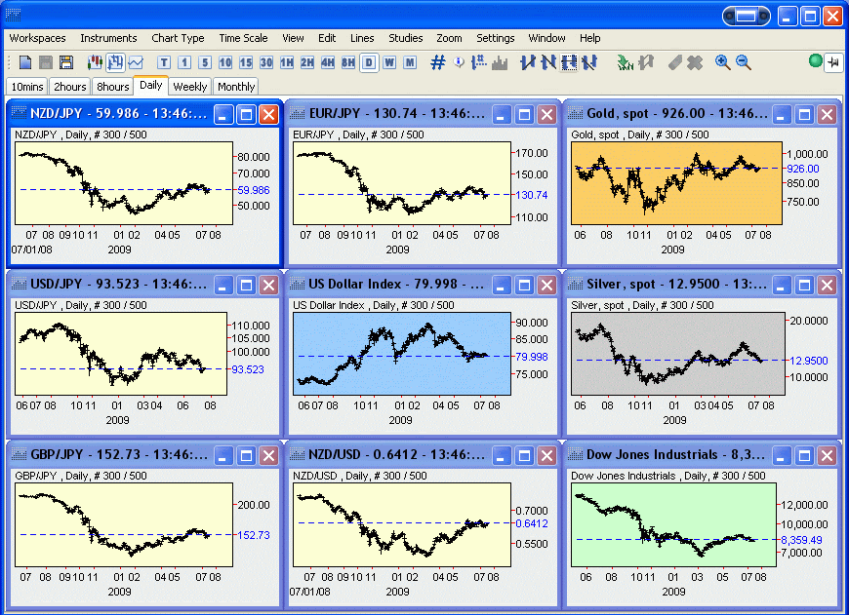
Task: Open the Help menu
Action: pyautogui.click(x=589, y=38)
